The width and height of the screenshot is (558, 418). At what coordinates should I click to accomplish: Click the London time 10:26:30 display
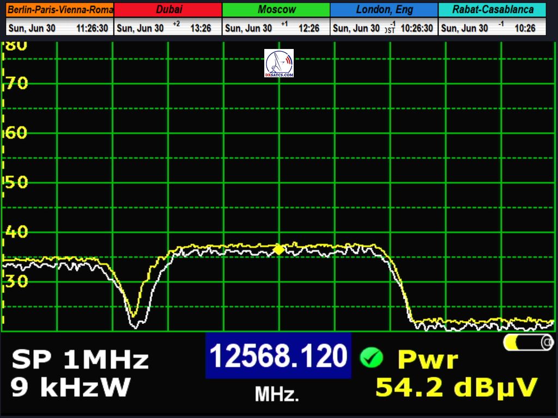click(417, 28)
